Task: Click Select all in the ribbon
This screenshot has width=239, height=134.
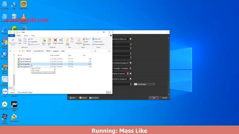Action: (96, 39)
